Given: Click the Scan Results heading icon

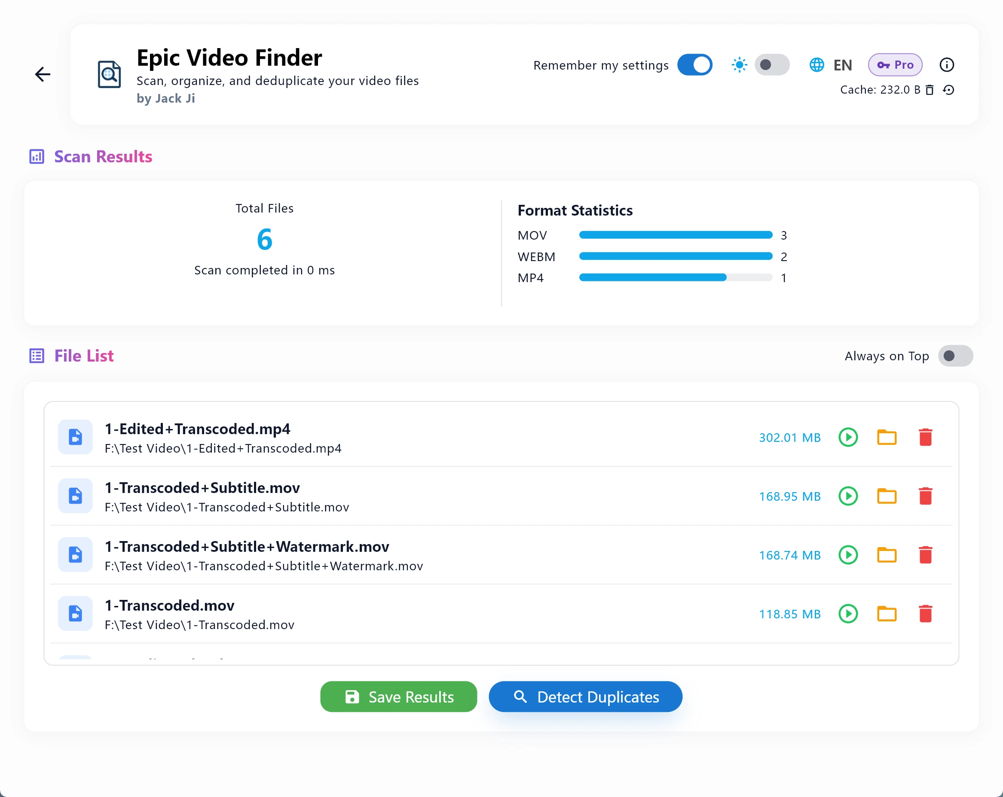Looking at the screenshot, I should click(37, 157).
